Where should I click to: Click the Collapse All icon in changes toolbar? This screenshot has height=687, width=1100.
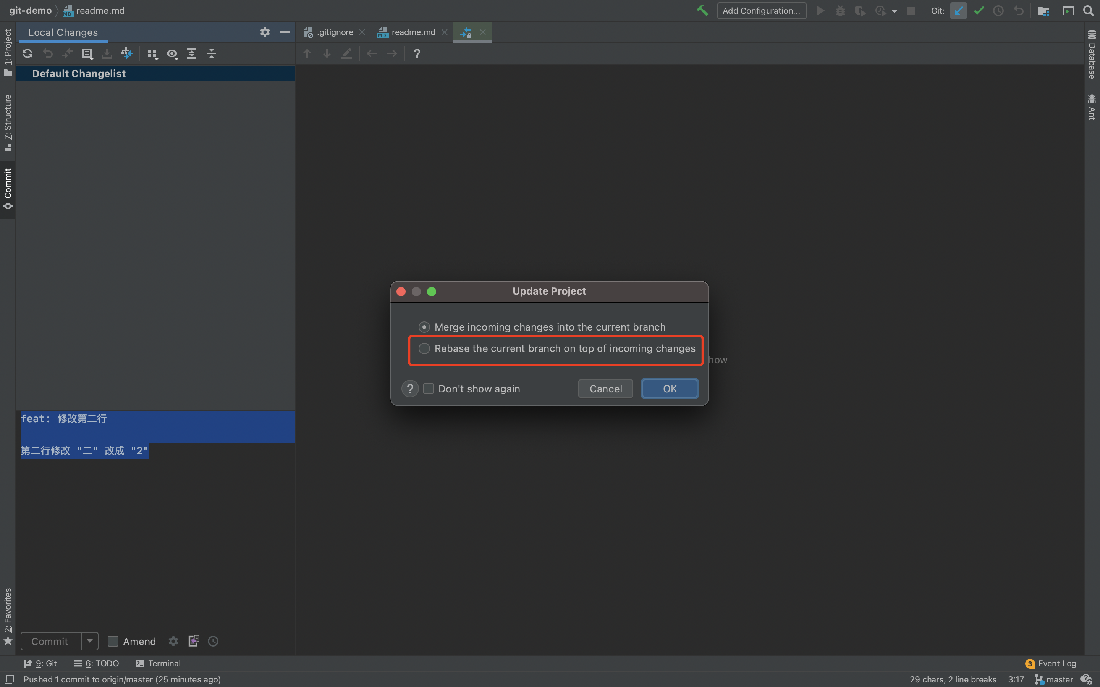tap(211, 53)
